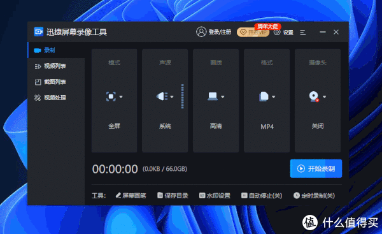The image size is (382, 234).
Task: Click the 设置 text label
Action: click(x=288, y=33)
